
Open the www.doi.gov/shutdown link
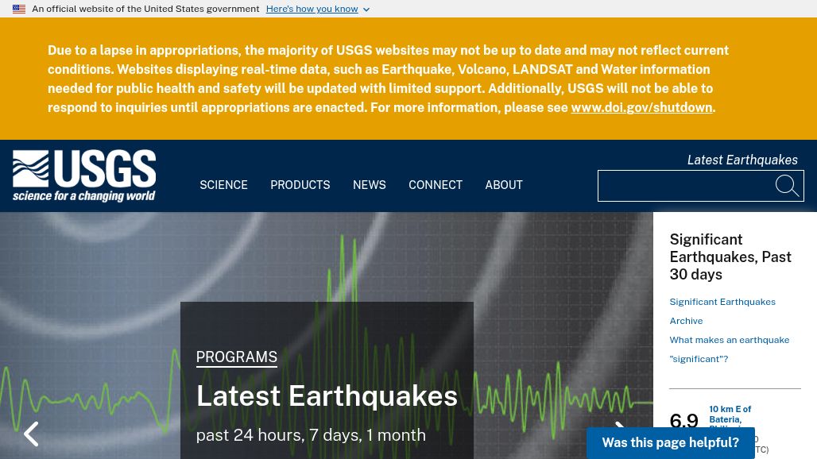click(641, 108)
